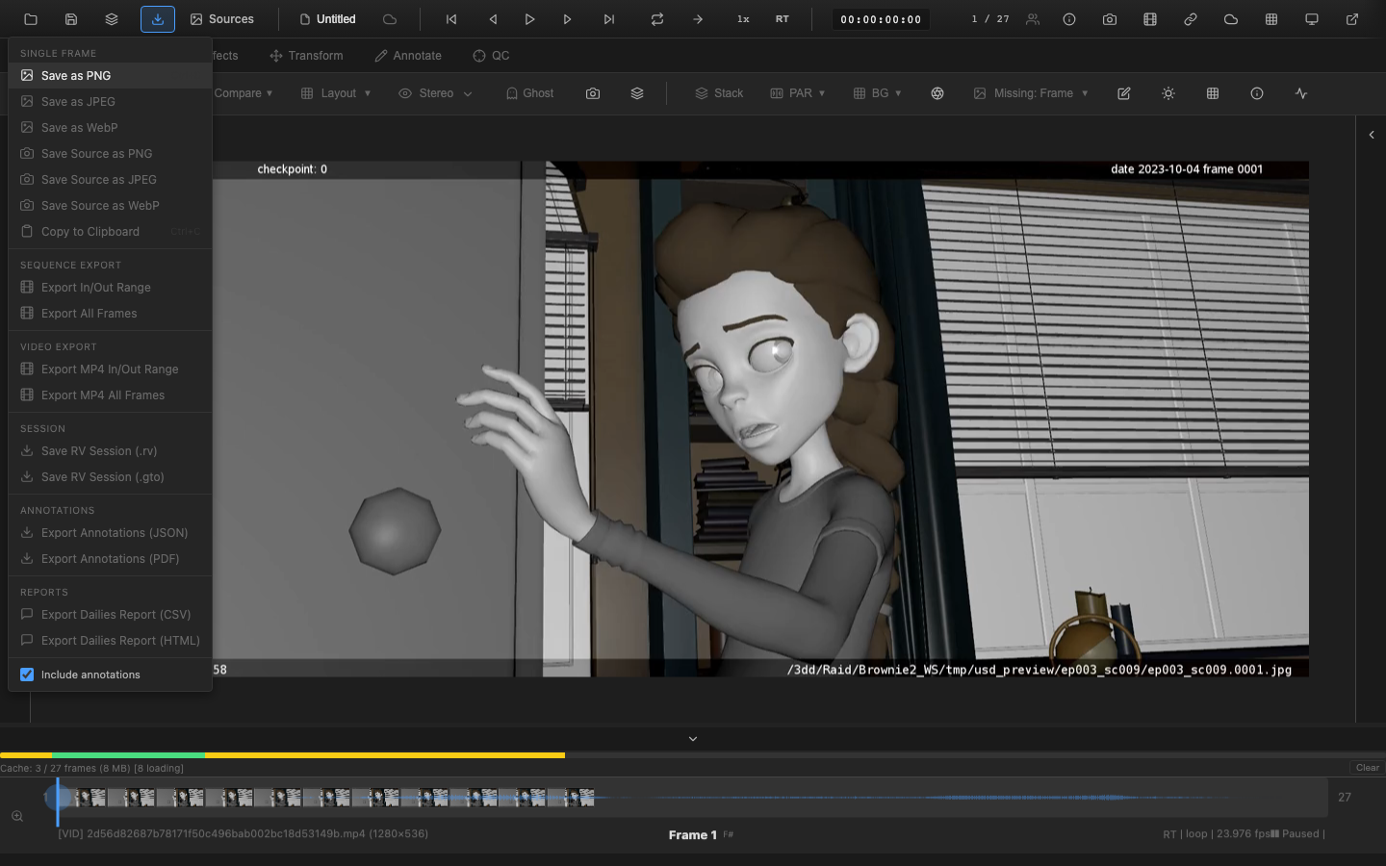The height and width of the screenshot is (866, 1386).
Task: Click the external monitor display icon
Action: [x=1312, y=18]
